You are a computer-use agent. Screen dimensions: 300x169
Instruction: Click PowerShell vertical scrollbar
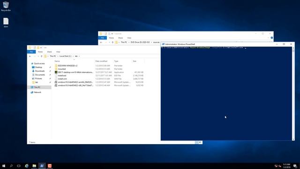(293, 94)
